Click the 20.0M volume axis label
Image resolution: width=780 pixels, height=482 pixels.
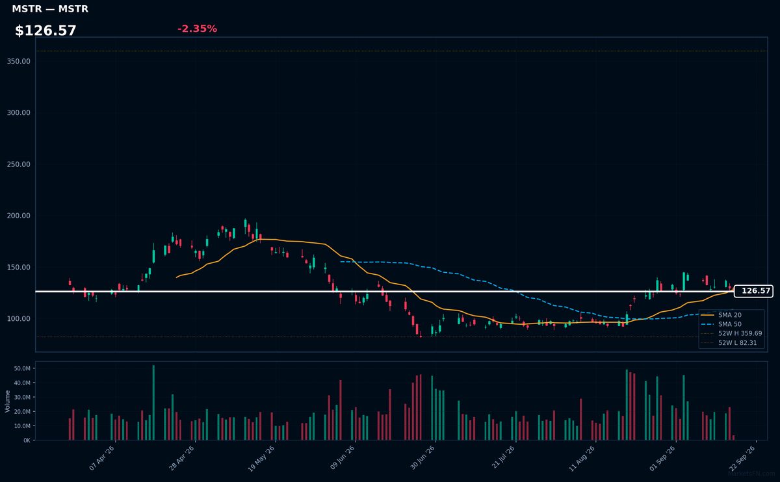(22, 411)
